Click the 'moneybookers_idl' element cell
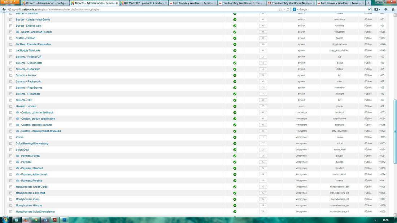Viewport: 397px width, 223px height. pyautogui.click(x=340, y=199)
